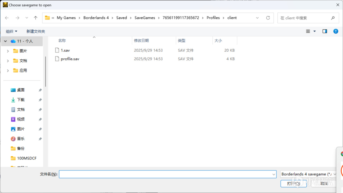Open the 文件名 history dropdown arrow

pyautogui.click(x=274, y=174)
